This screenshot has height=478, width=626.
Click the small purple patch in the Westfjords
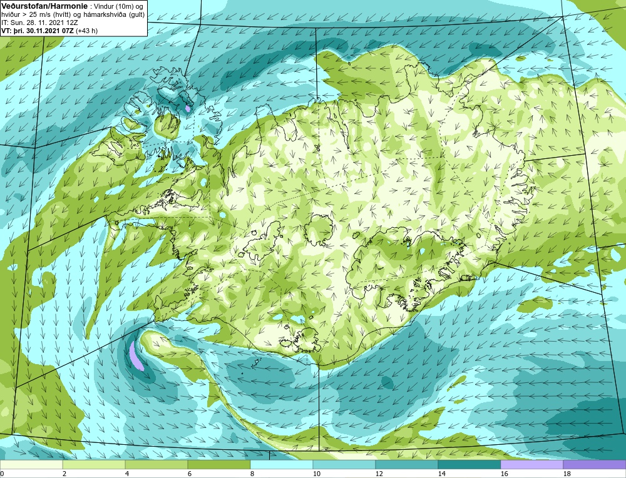coord(188,108)
